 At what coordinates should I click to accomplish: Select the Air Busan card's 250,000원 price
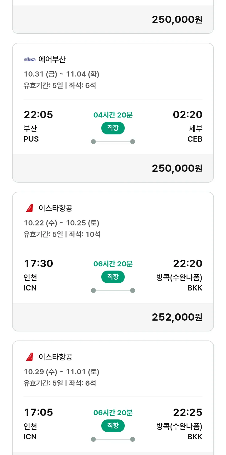[x=177, y=168]
